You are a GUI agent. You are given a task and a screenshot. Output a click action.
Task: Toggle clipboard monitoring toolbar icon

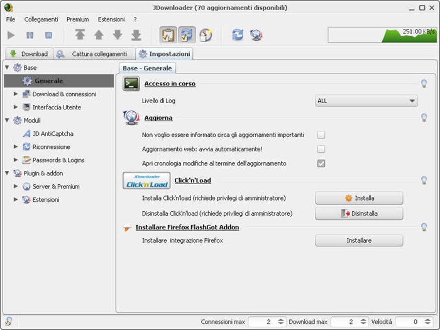168,35
